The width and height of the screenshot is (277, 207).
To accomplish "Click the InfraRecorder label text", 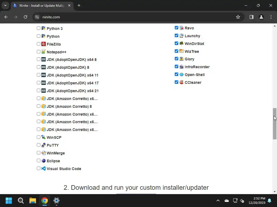I will (x=197, y=67).
